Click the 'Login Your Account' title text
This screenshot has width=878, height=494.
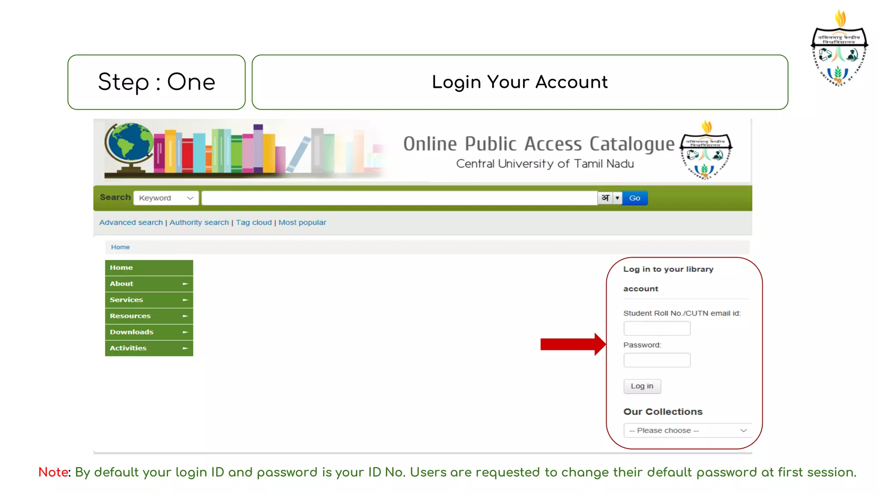point(520,82)
